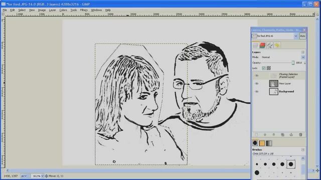Click the image thumbnail icon in image selector

coord(254,36)
